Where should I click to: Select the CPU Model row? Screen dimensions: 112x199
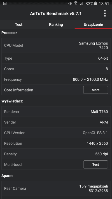coord(56,45)
